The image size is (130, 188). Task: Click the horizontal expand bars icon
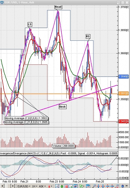click(103, 186)
